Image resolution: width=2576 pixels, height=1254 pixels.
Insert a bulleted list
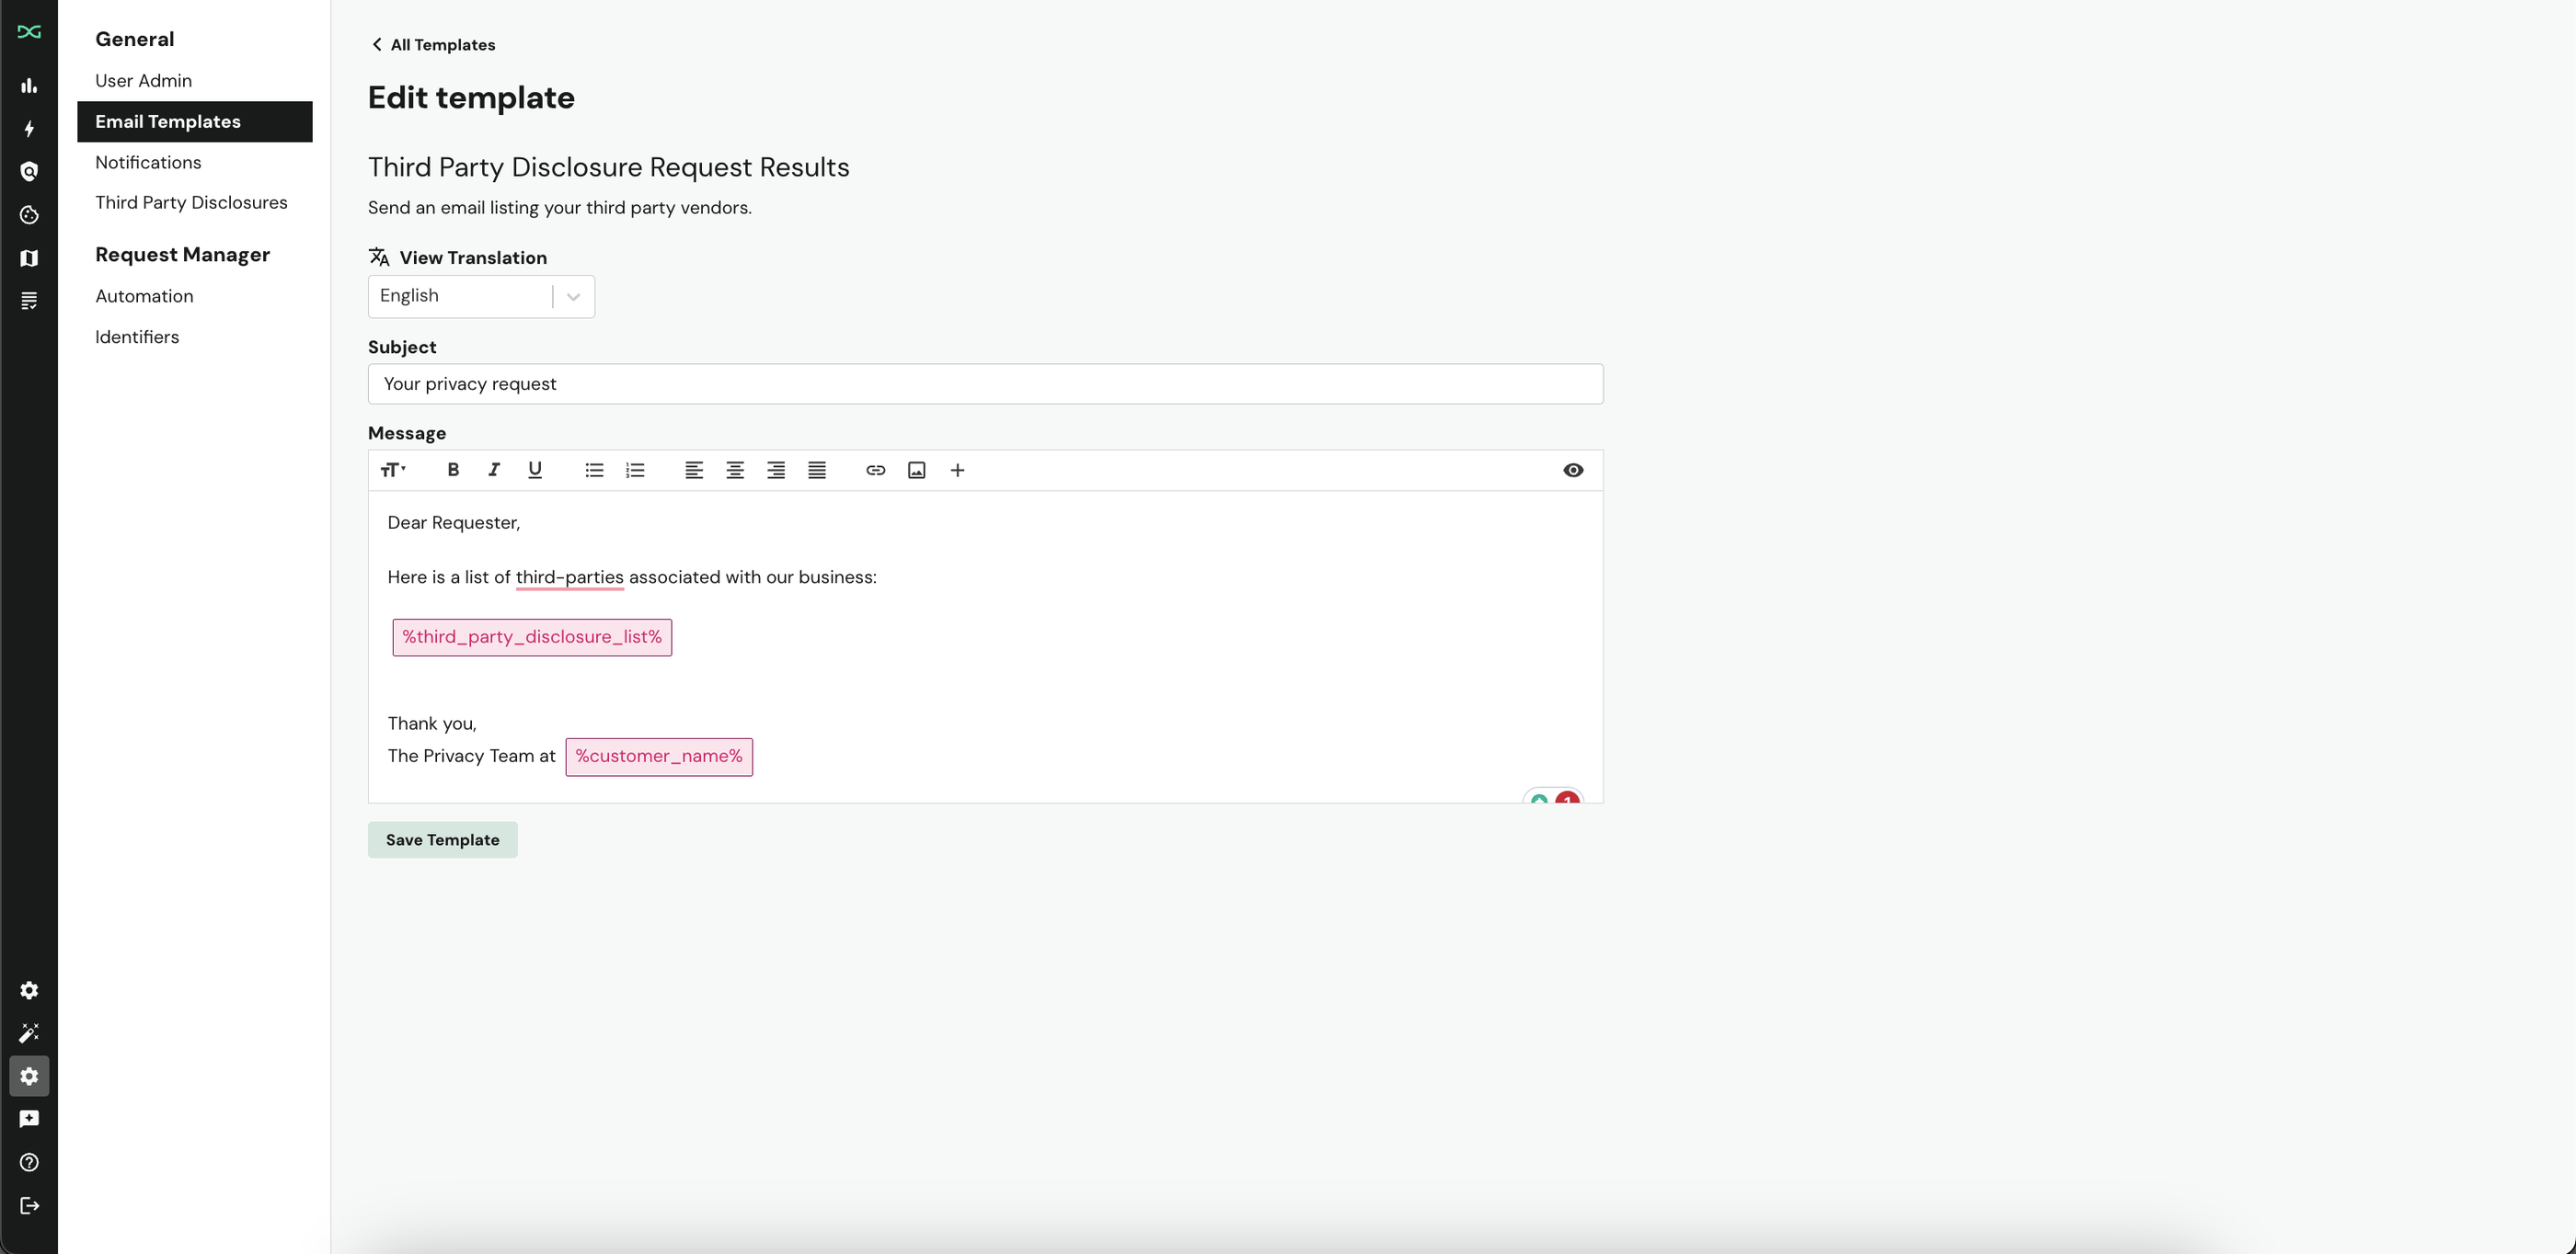[x=594, y=470]
